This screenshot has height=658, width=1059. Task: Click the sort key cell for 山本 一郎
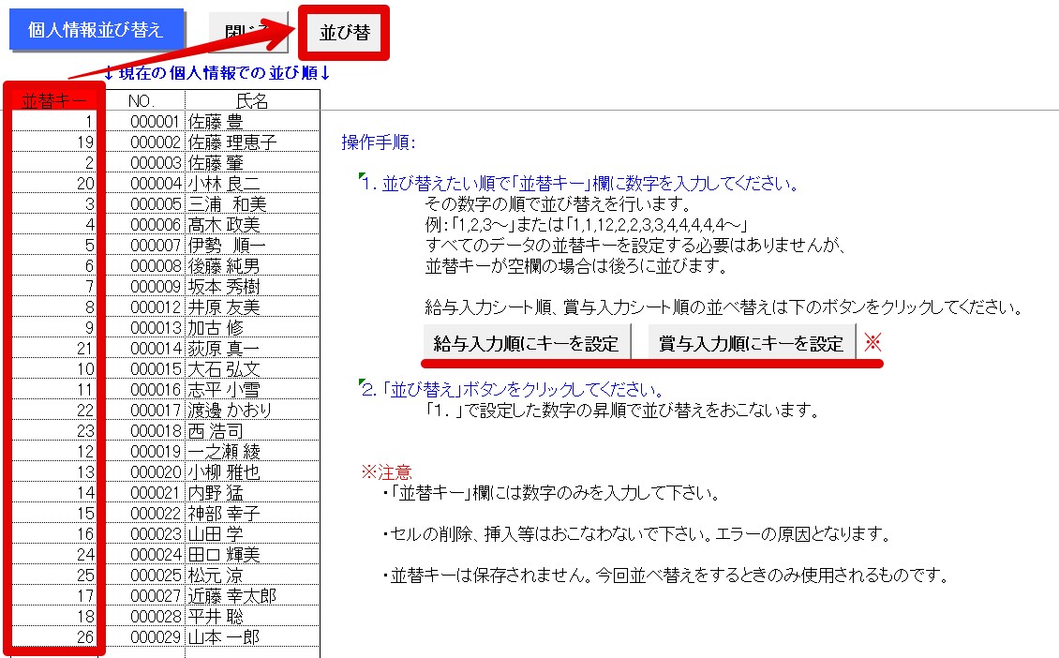point(54,637)
